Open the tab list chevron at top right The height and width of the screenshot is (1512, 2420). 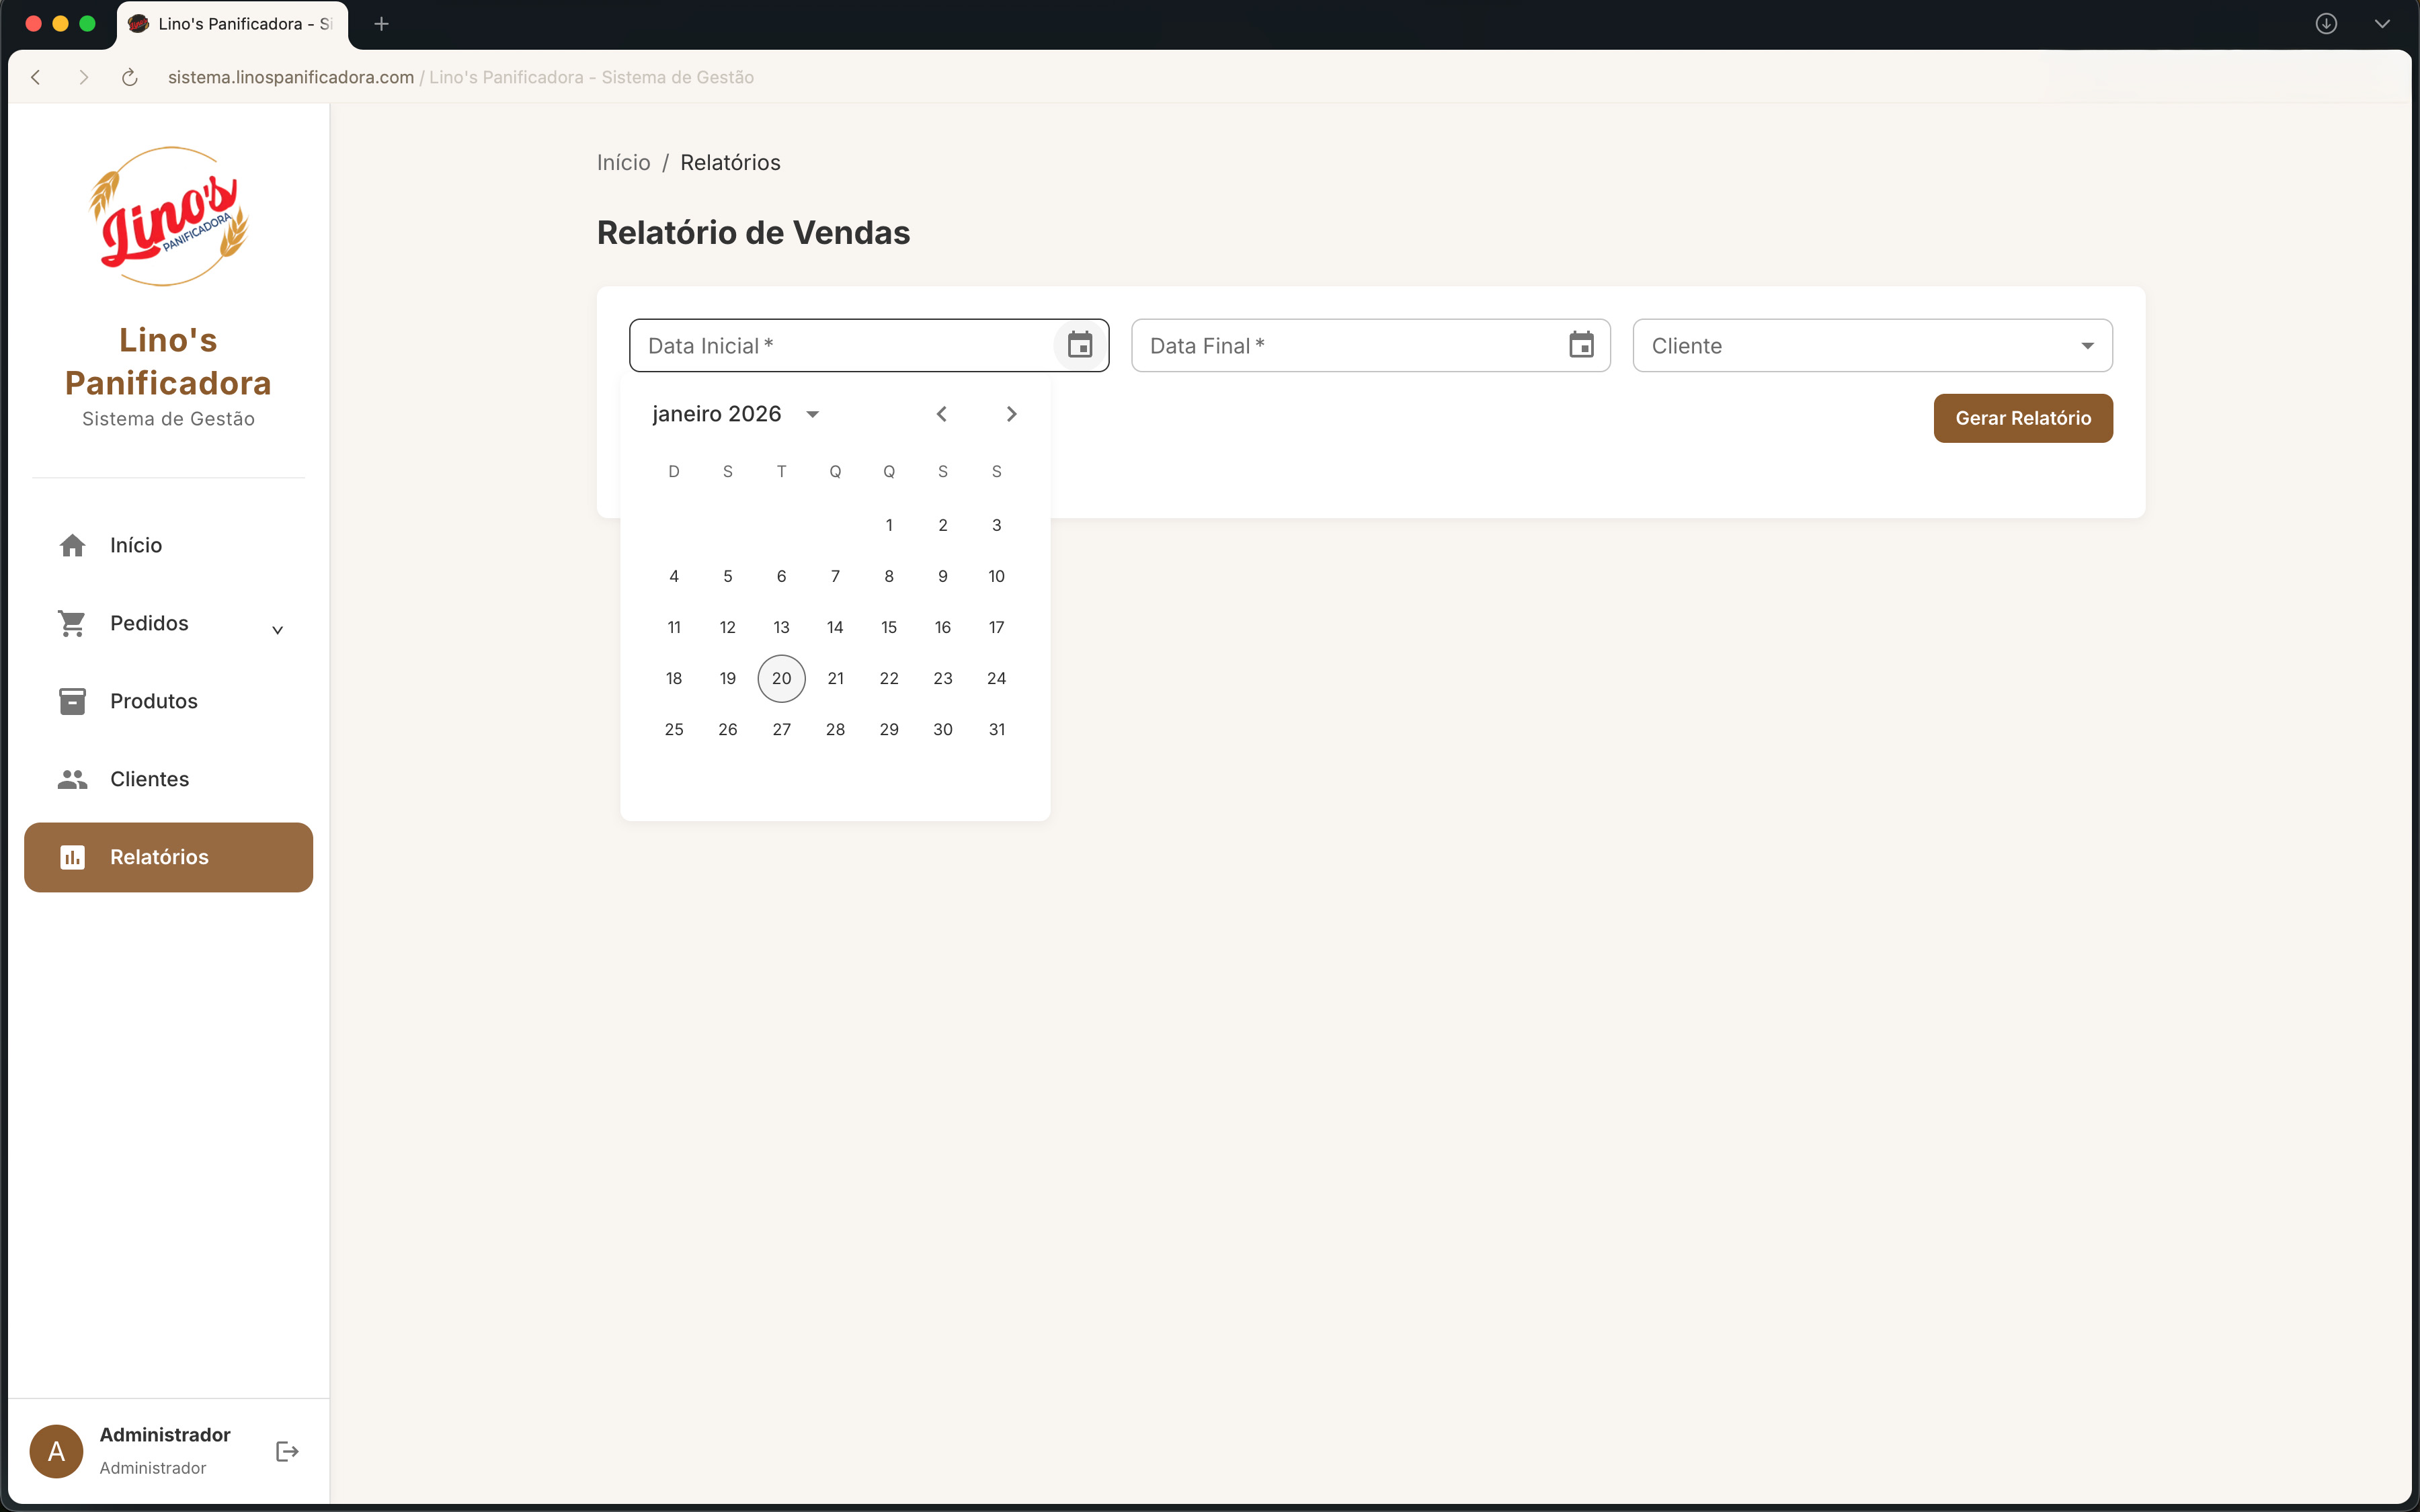2381,24
